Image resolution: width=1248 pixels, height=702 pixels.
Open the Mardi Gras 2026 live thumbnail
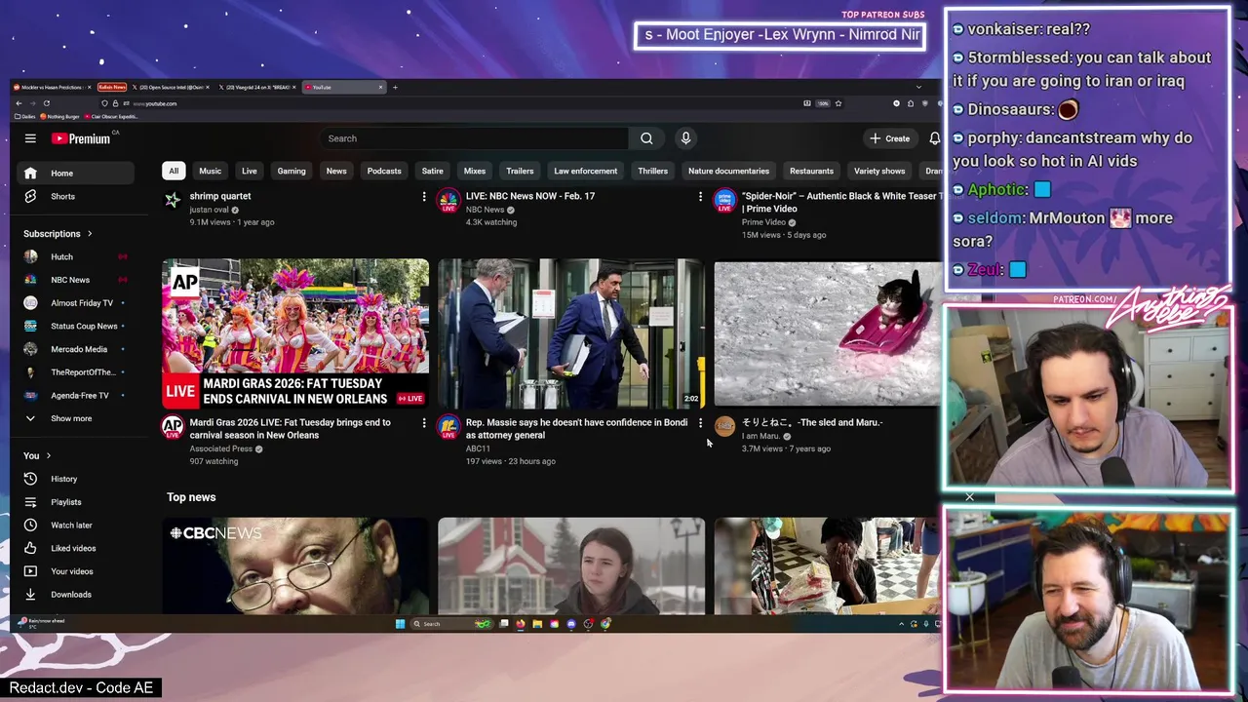(295, 333)
